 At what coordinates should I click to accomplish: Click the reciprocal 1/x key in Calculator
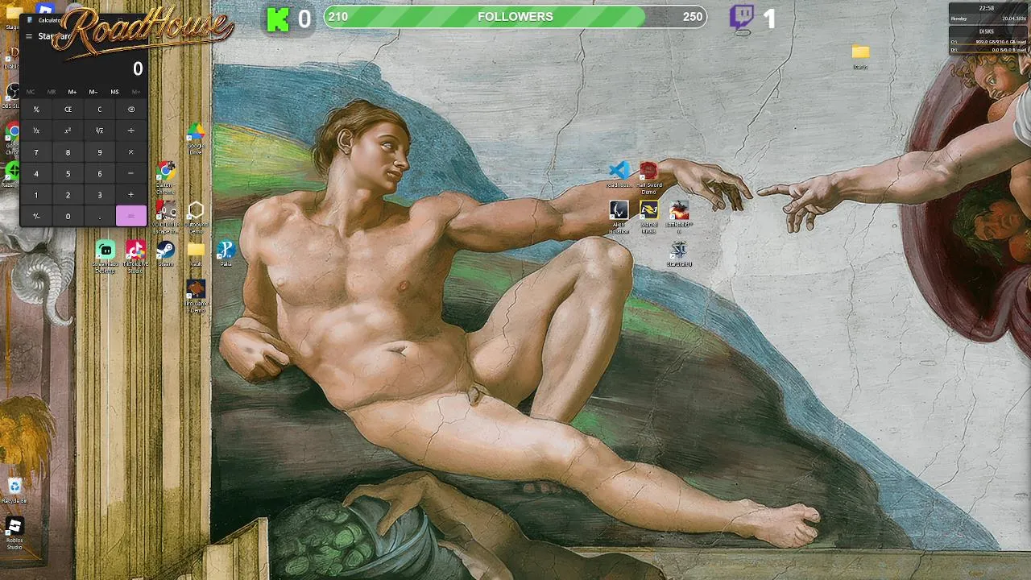(36, 130)
